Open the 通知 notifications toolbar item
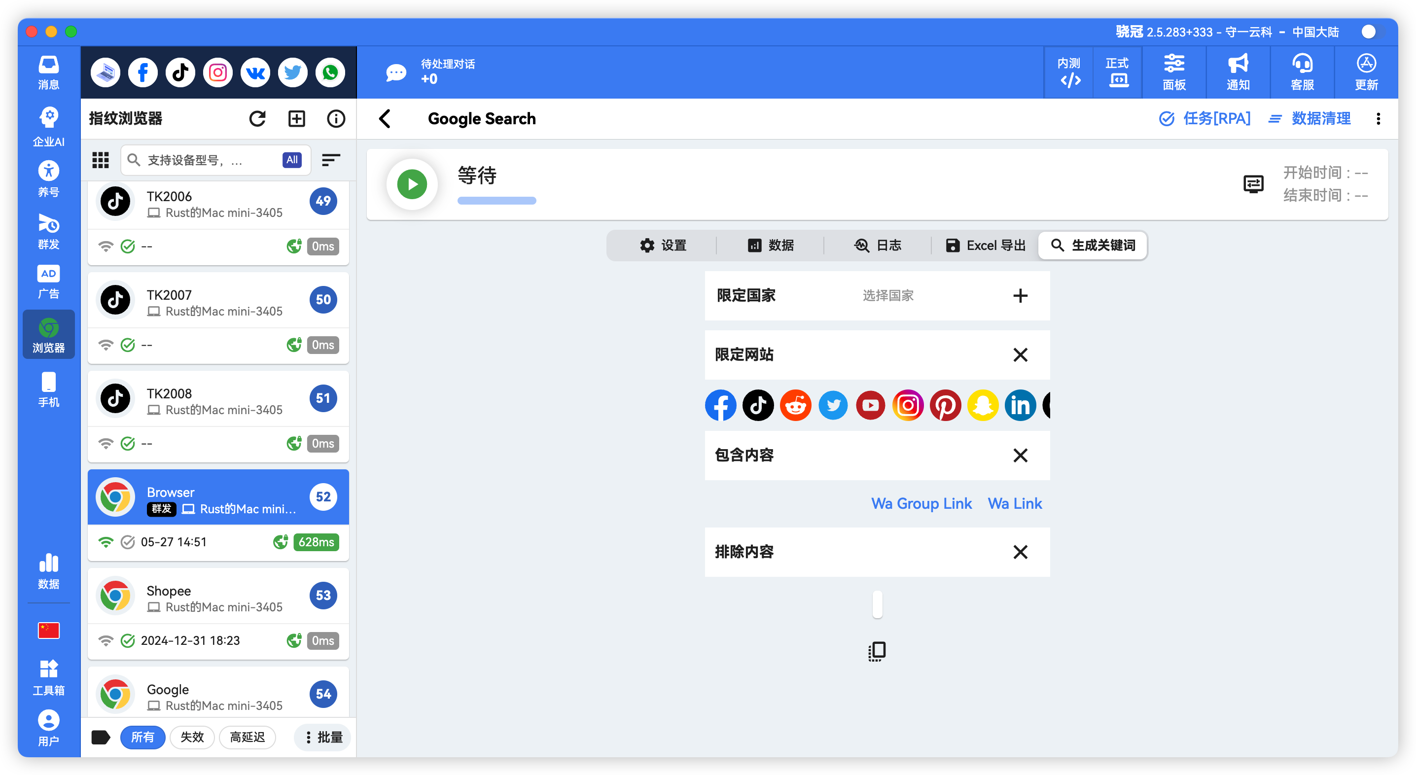 point(1238,72)
